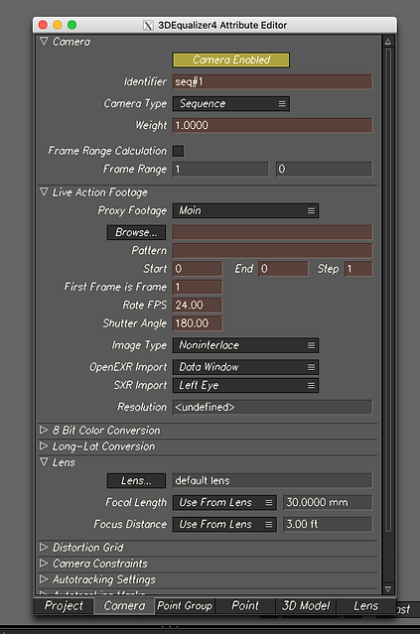Click the Lens... button
420x634 pixels.
click(136, 481)
